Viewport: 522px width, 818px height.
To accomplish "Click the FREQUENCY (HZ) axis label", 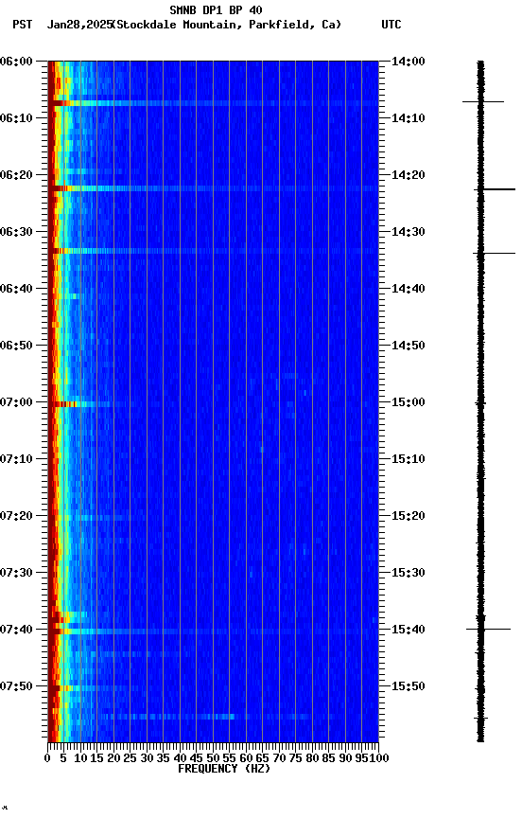I will click(224, 769).
